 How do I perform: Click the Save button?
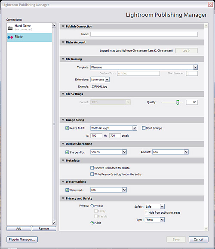click(x=176, y=240)
